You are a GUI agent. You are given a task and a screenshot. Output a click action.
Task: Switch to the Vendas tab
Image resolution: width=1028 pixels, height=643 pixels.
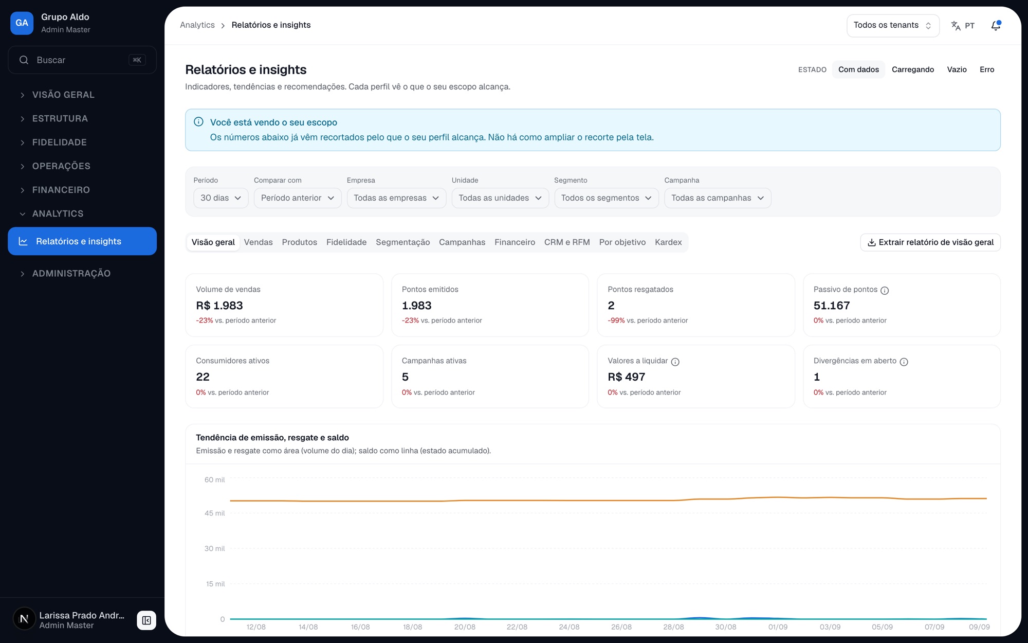[x=258, y=242]
